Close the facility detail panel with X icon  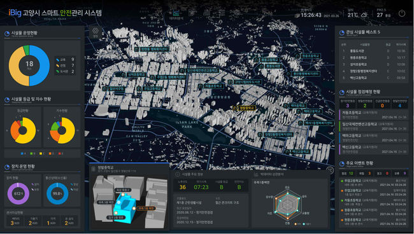click(x=330, y=170)
